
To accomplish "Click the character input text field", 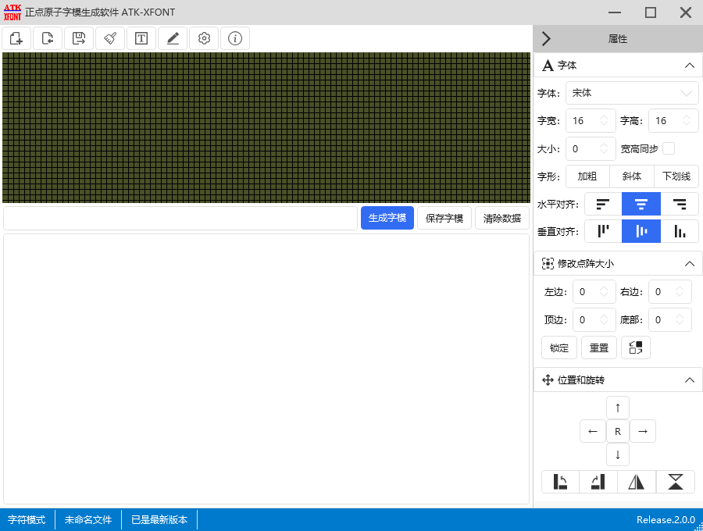I will (180, 218).
